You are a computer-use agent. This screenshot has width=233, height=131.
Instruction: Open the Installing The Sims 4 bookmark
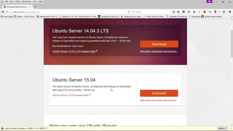109,16
